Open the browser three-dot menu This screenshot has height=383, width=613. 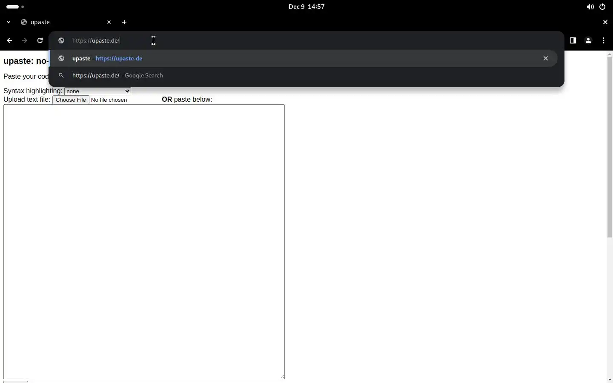604,40
